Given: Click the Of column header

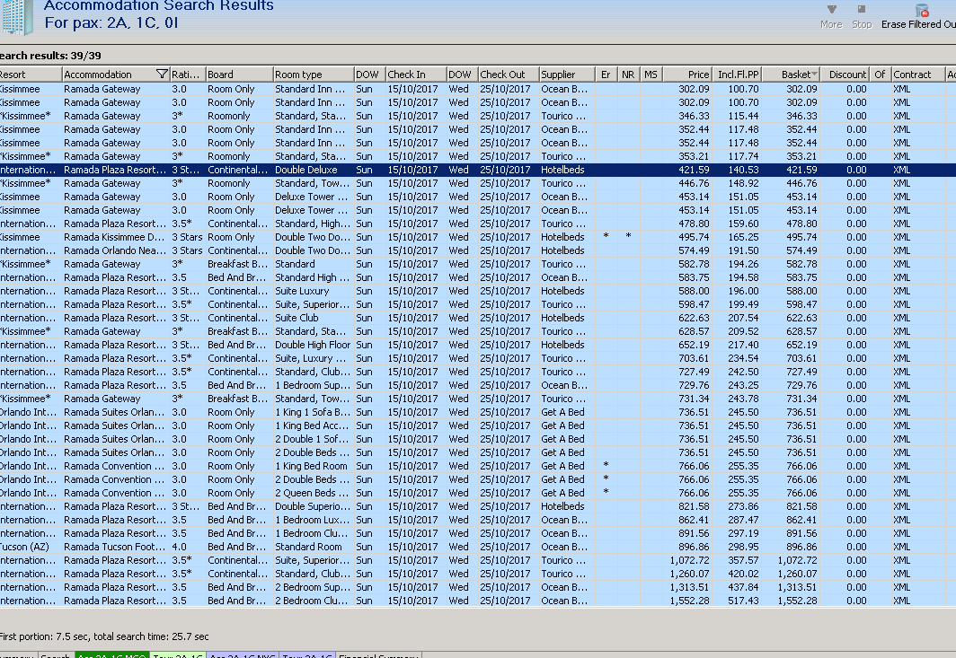Looking at the screenshot, I should pyautogui.click(x=880, y=75).
